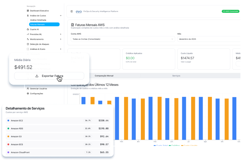Open Configurações gear in the sidebar

28,94
